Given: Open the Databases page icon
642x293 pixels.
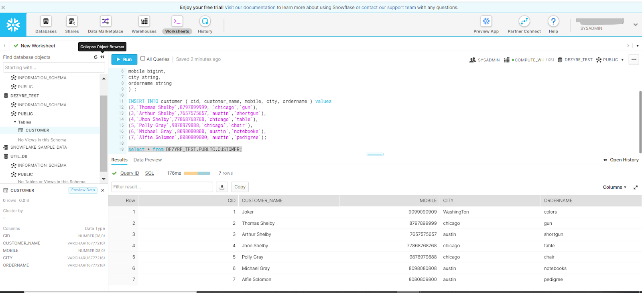Looking at the screenshot, I should tap(46, 22).
